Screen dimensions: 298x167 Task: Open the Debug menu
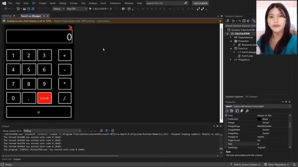(62, 3)
